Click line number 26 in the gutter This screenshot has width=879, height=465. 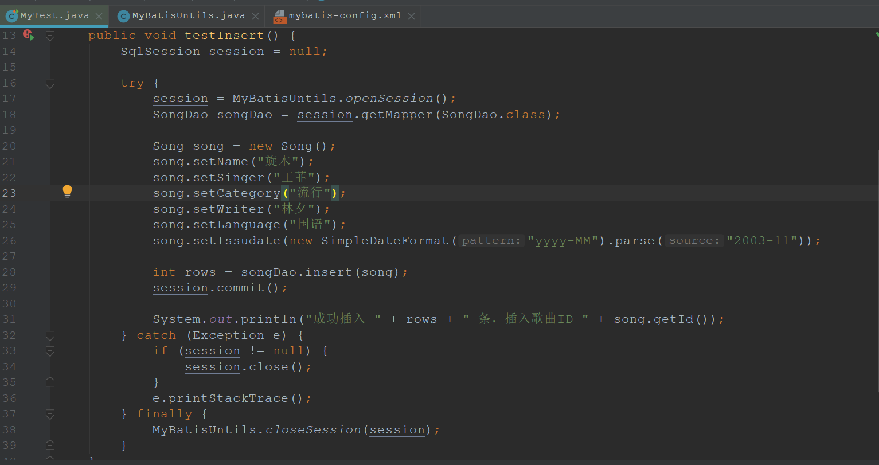[x=9, y=241]
